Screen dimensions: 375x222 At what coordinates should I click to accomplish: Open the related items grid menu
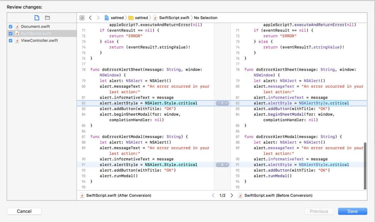pos(82,18)
